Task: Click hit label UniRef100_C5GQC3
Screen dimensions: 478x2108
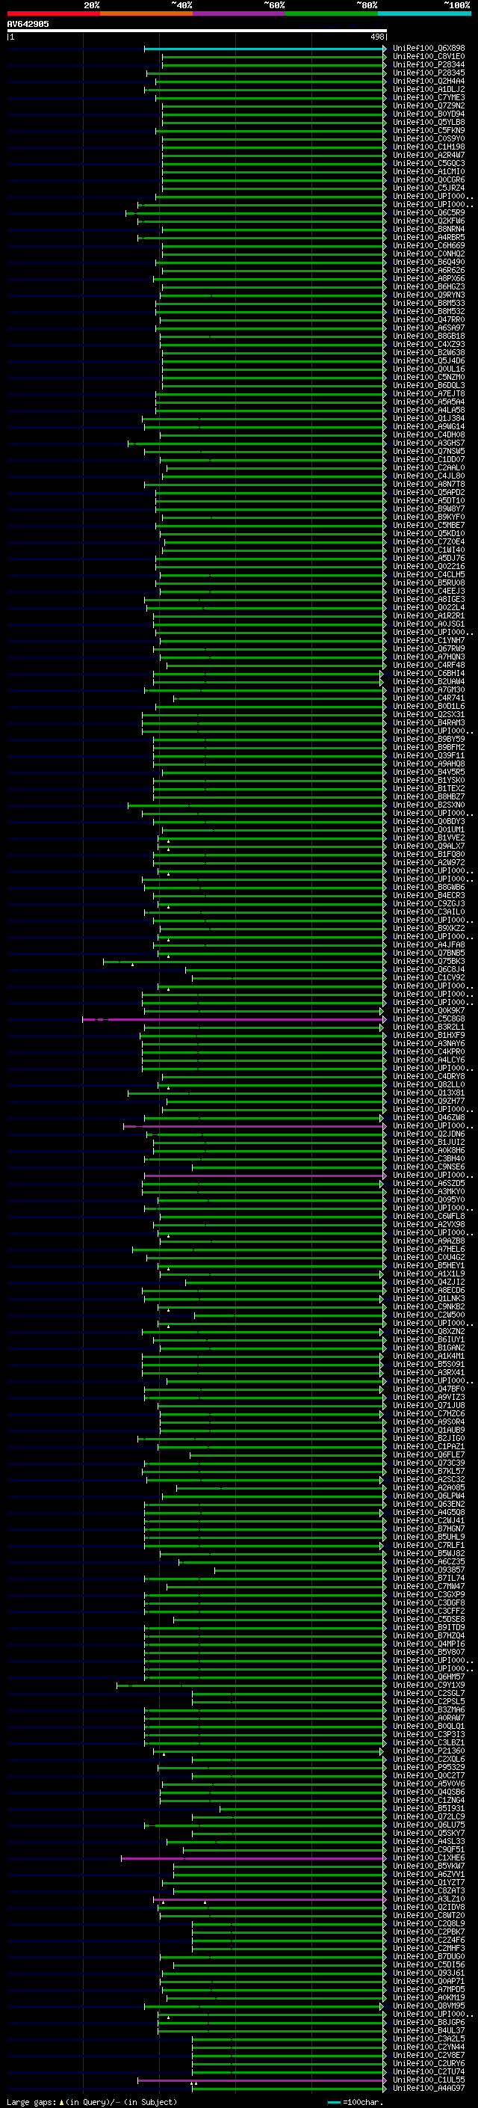Action: 429,163
